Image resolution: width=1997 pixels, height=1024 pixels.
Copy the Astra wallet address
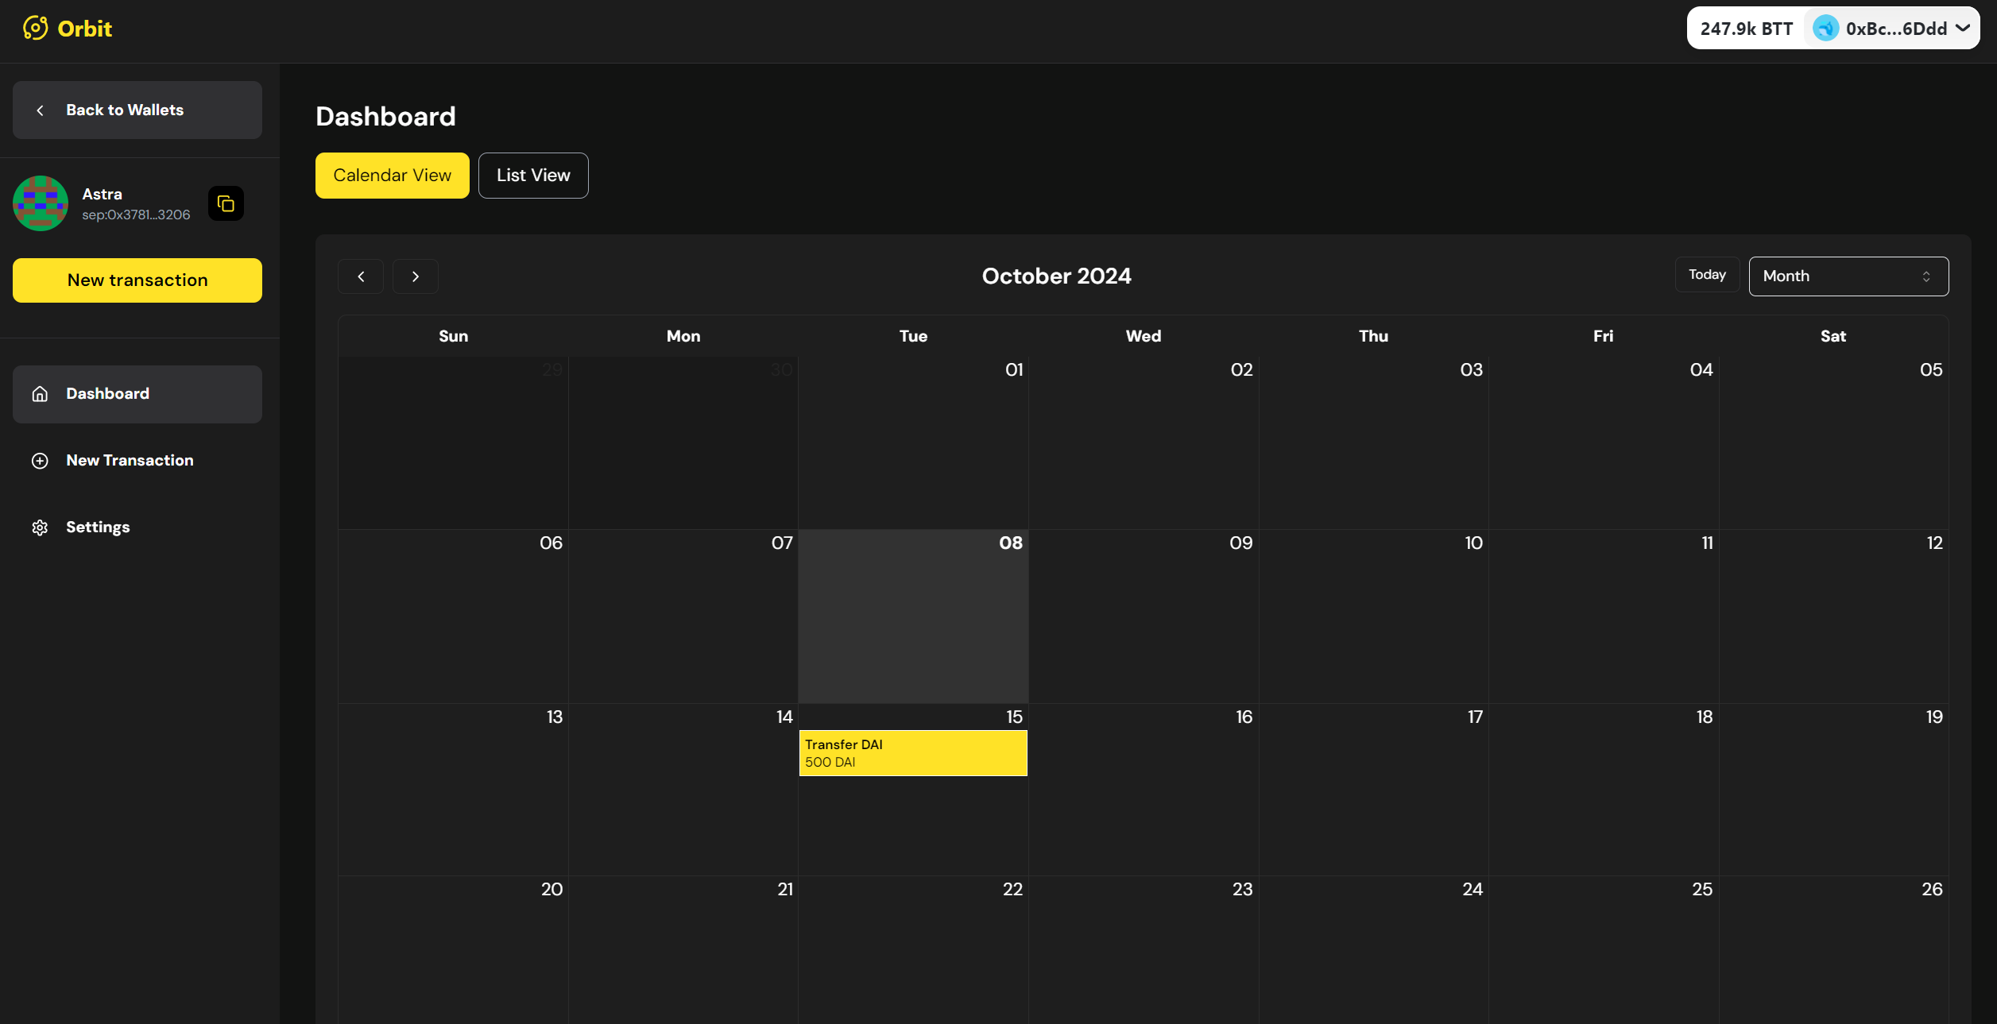coord(226,204)
